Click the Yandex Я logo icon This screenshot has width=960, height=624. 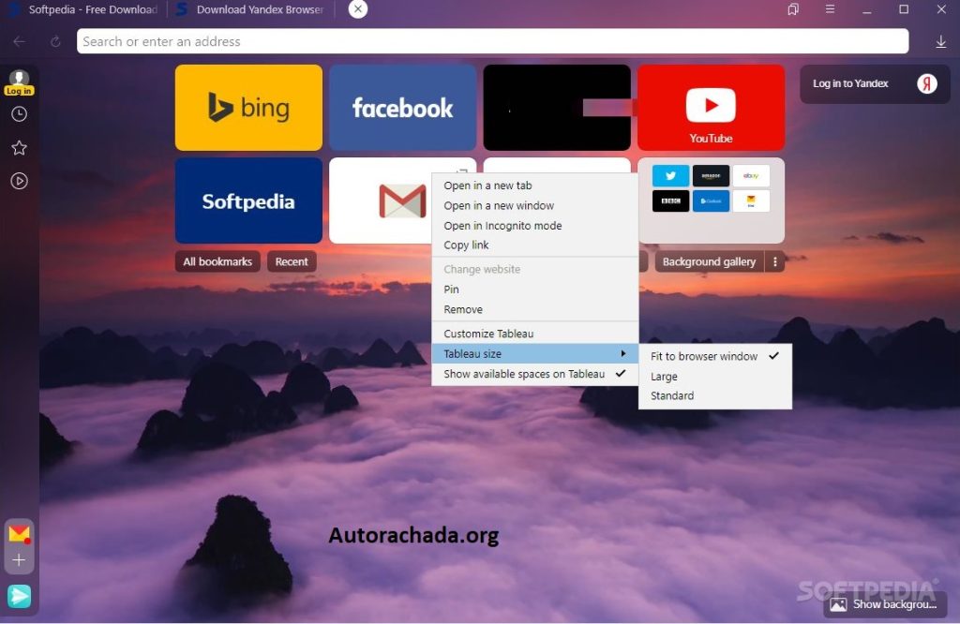click(927, 83)
